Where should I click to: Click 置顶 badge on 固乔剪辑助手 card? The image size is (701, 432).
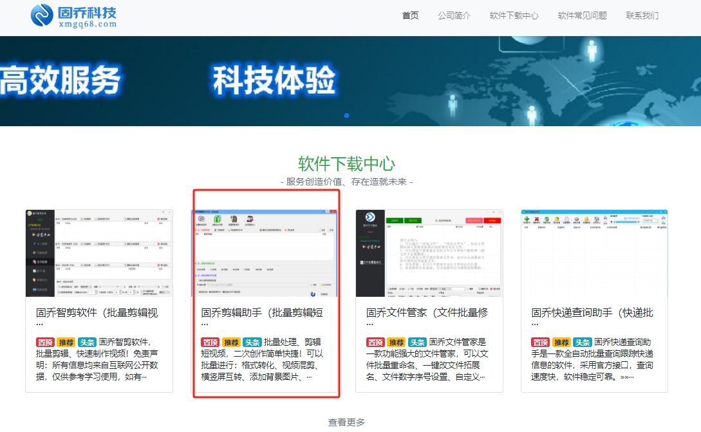coord(210,343)
